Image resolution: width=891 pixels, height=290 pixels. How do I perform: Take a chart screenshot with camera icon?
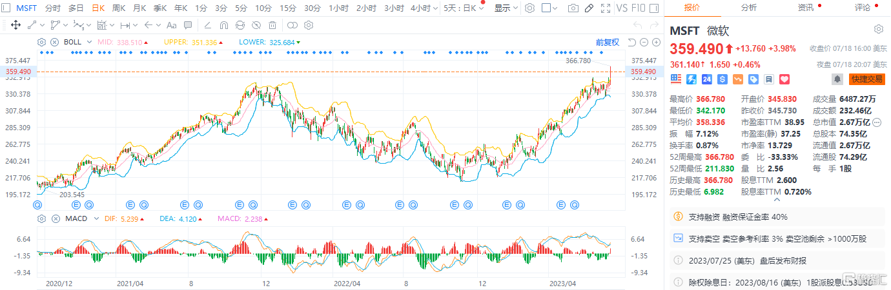[x=573, y=8]
